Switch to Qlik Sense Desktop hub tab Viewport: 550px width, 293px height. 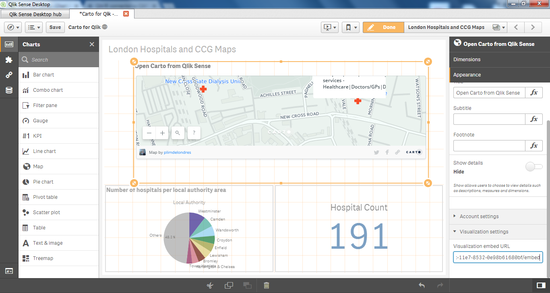(35, 14)
